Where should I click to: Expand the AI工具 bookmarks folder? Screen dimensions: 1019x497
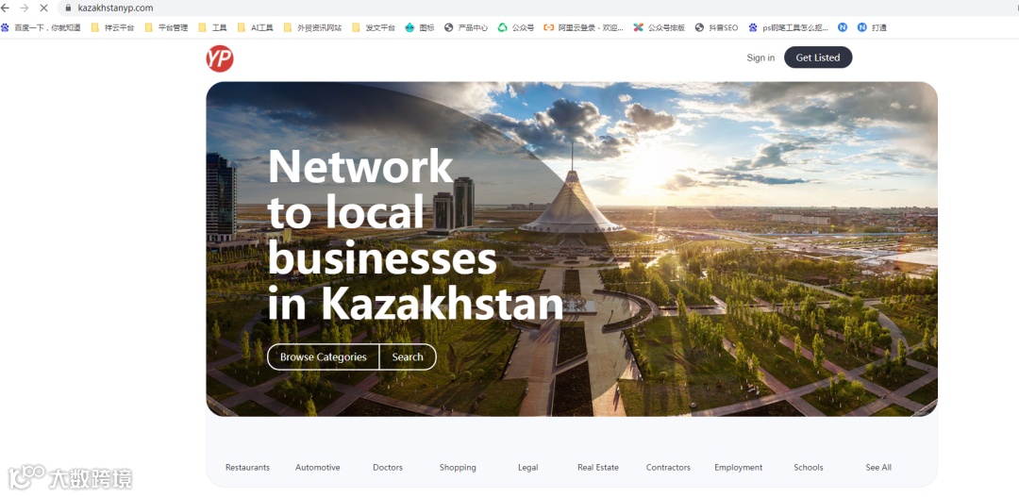point(256,27)
